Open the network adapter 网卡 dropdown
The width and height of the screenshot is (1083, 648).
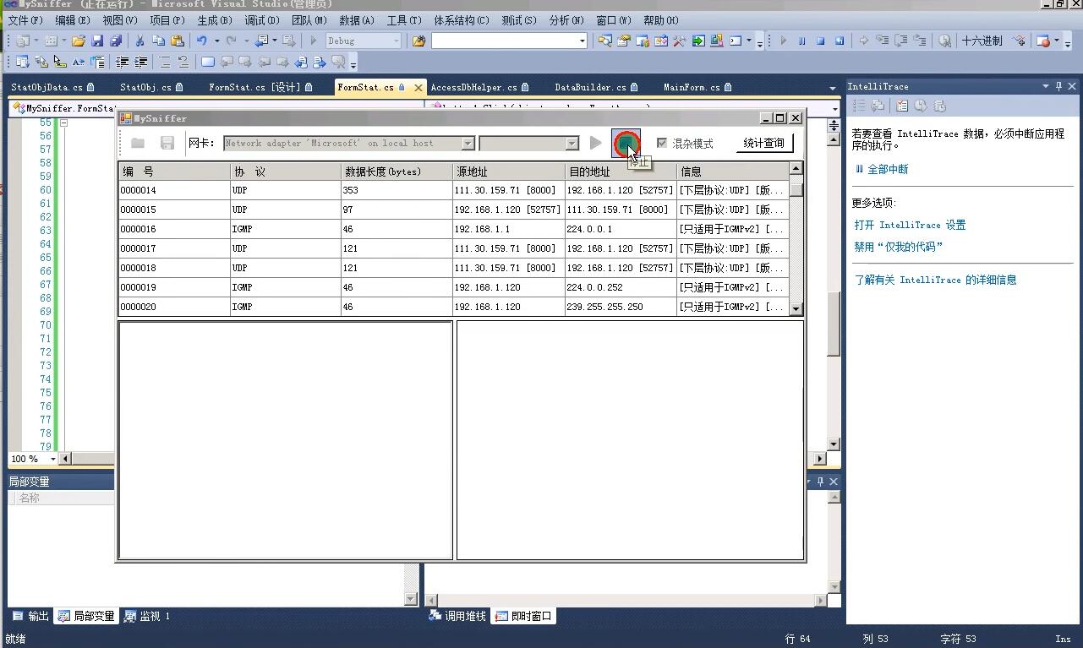[468, 144]
